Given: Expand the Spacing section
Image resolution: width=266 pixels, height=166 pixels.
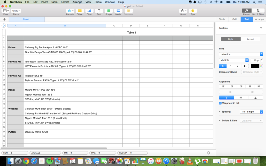Looking at the screenshot, I should coord(220,112).
